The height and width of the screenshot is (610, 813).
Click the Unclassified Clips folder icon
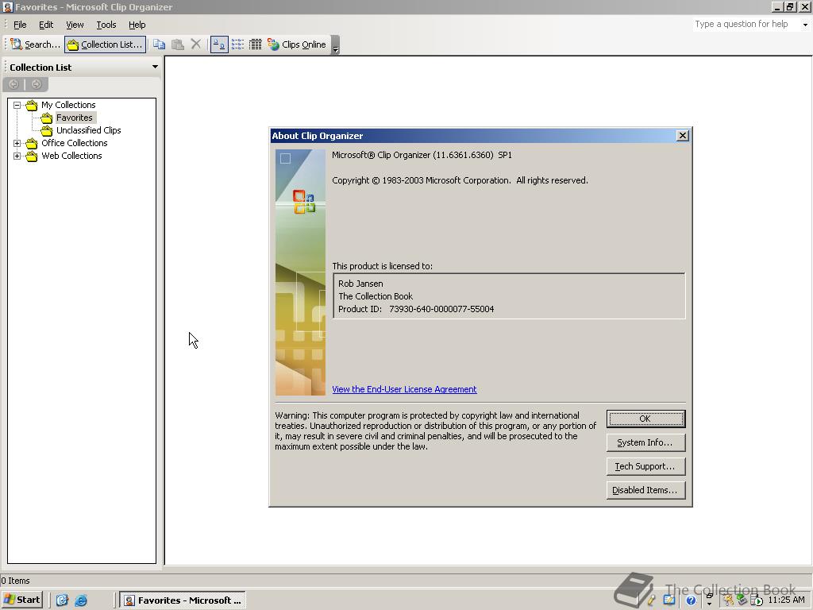(x=47, y=130)
